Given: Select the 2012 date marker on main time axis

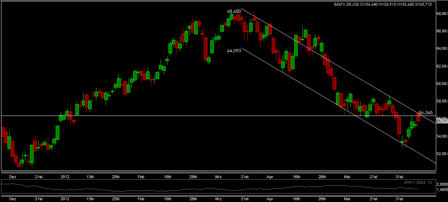Looking at the screenshot, I should pos(65,177).
